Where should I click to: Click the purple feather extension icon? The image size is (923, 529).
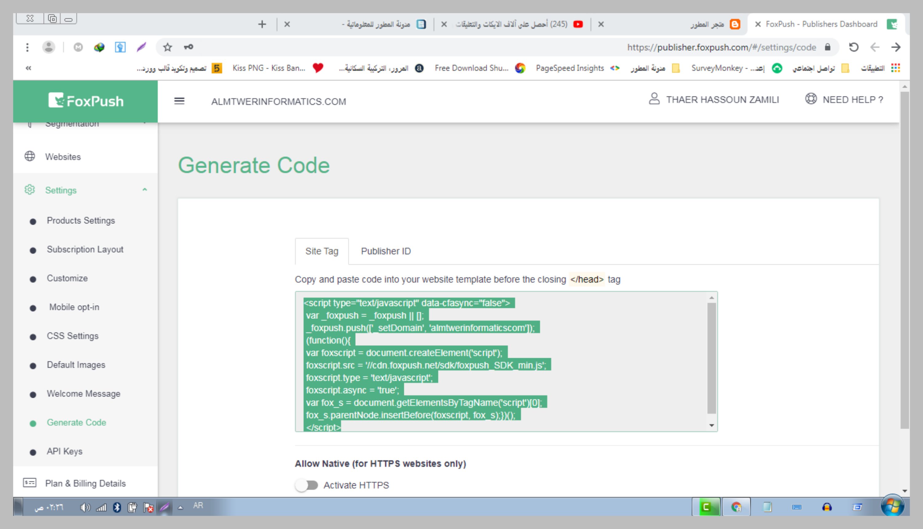142,47
